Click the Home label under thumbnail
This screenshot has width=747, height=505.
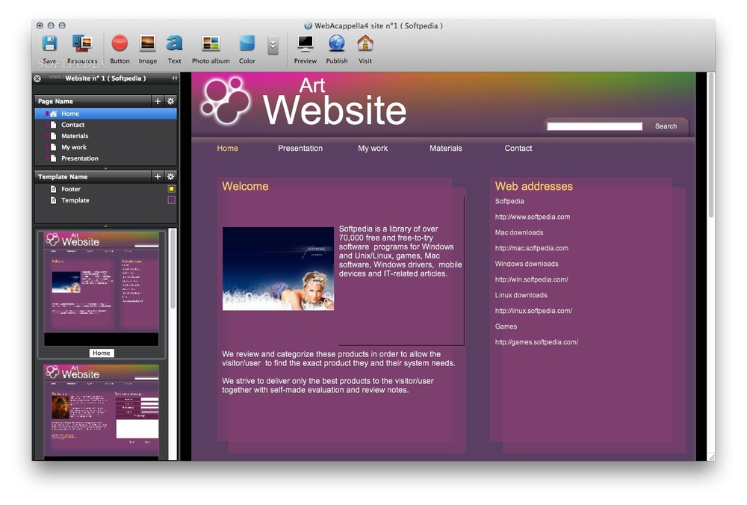101,353
